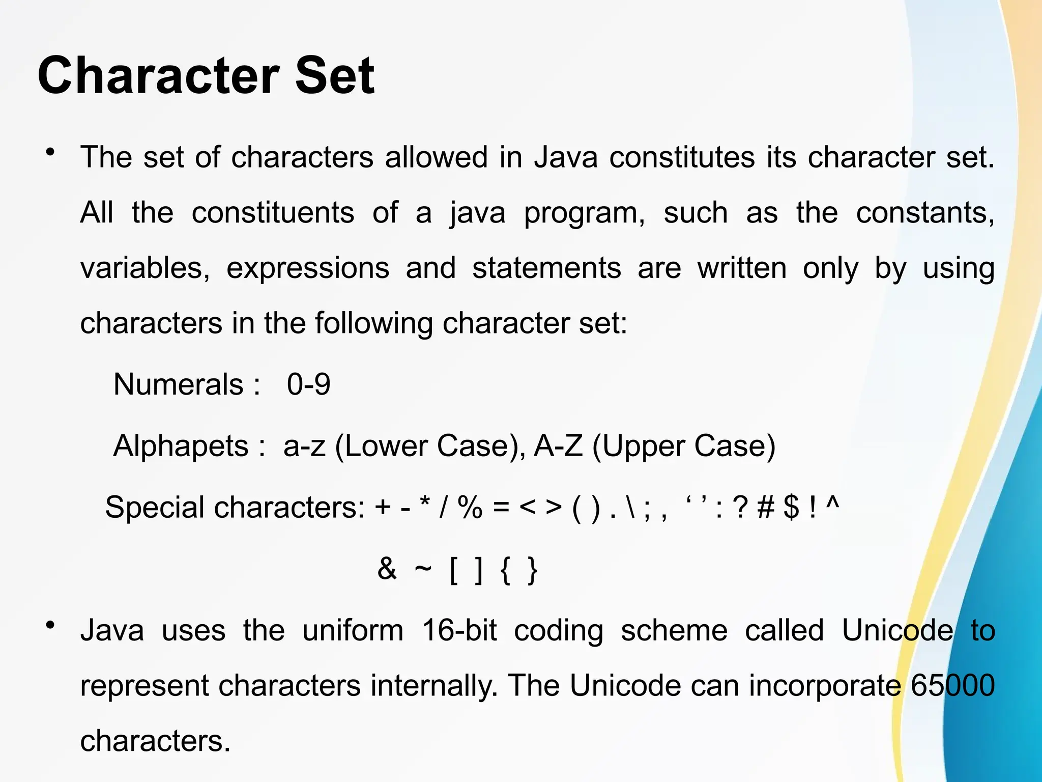Click the 'Numerals :' label
Image resolution: width=1042 pixels, height=782 pixels.
(187, 384)
